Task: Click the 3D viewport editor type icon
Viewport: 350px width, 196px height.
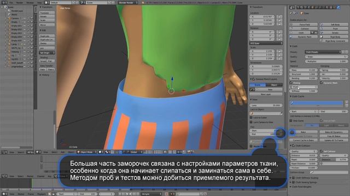Action: pos(38,152)
